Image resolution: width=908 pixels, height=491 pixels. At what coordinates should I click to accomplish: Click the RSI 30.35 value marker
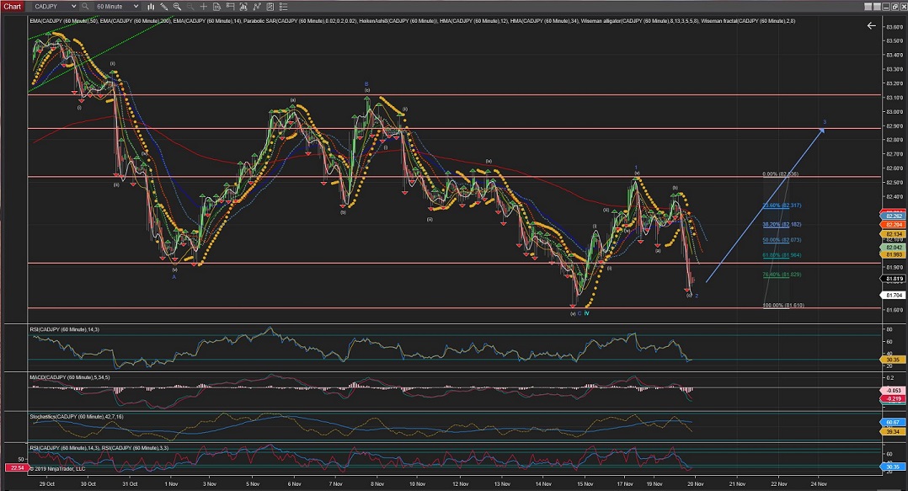(x=894, y=360)
